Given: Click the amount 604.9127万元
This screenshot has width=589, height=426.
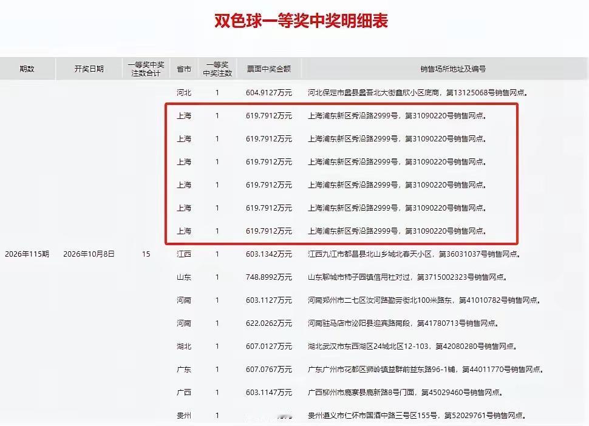Looking at the screenshot, I should (x=269, y=93).
